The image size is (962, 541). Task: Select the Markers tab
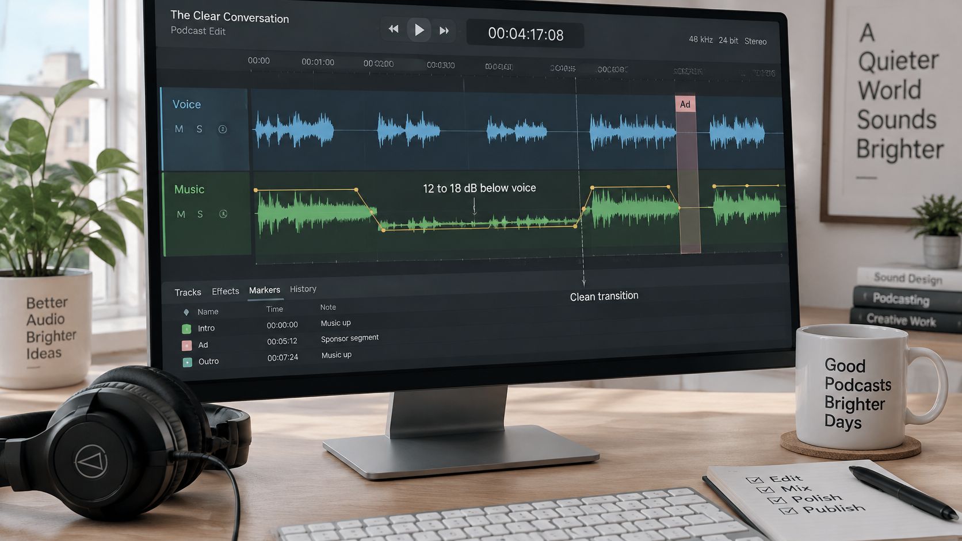265,290
